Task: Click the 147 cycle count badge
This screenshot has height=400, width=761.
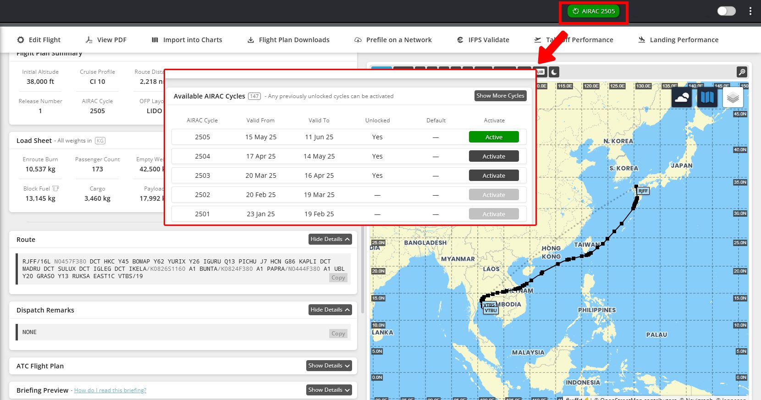Action: pyautogui.click(x=254, y=96)
